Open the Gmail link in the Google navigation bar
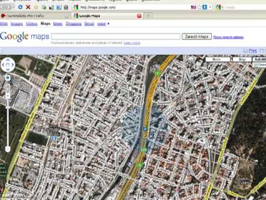The height and width of the screenshot is (200, 266). tap(89, 24)
